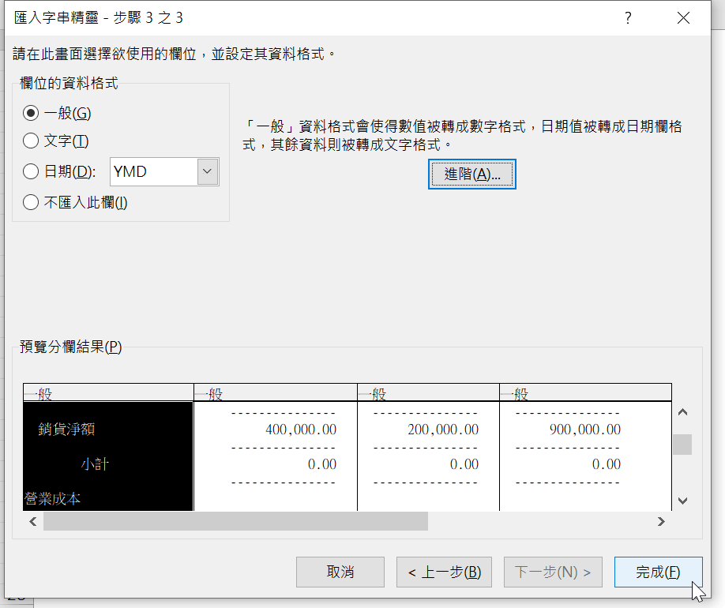Click the 400,000.00 value in preview
The image size is (725, 608).
[301, 430]
